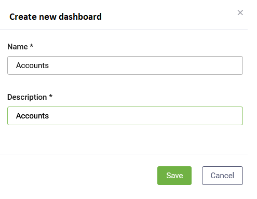Place cursor in 'Accounts' text of Name field
The width and height of the screenshot is (257, 199).
32,65
